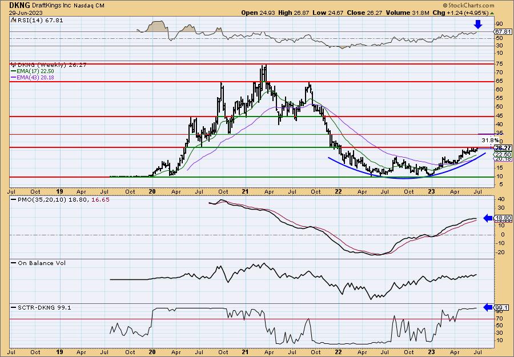Screen dimensions: 514x357
Task: Click the Open 24.93 value
Action: coord(259,13)
